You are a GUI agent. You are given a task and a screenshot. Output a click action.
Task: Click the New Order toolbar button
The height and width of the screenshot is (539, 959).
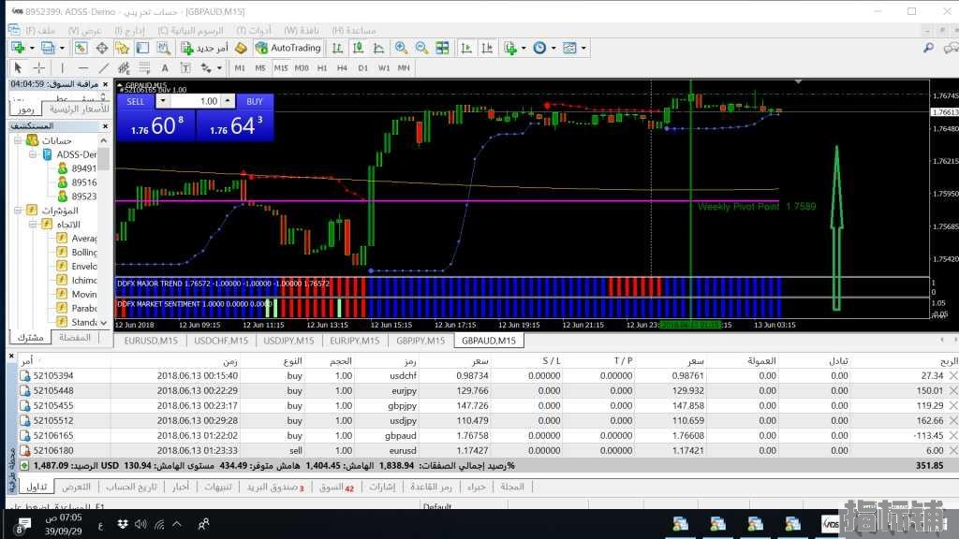(x=204, y=48)
